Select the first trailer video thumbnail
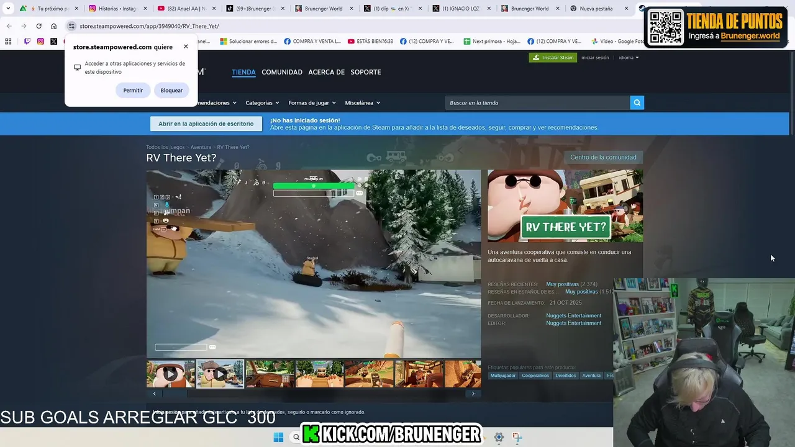This screenshot has height=447, width=795. (x=171, y=374)
